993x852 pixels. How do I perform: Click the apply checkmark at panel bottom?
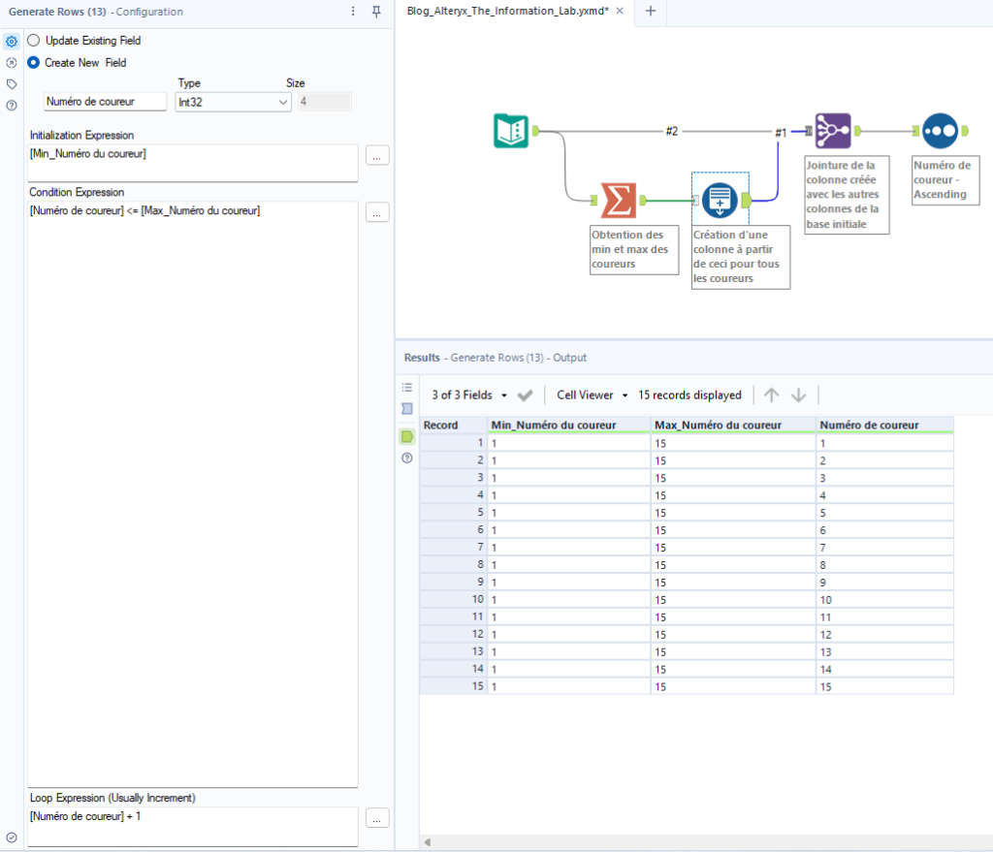[12, 837]
